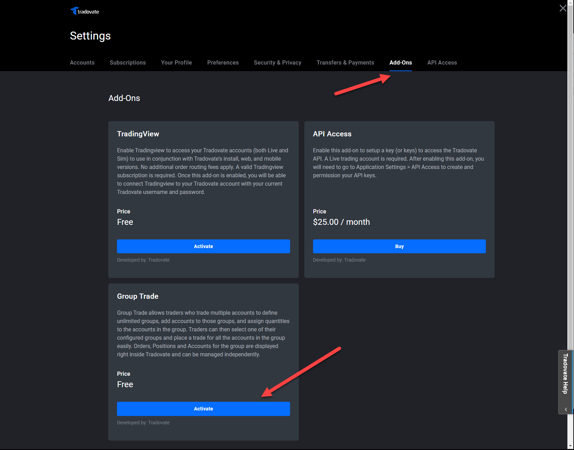Click the API Access card title
Viewport: 574px width, 450px height.
tap(332, 134)
